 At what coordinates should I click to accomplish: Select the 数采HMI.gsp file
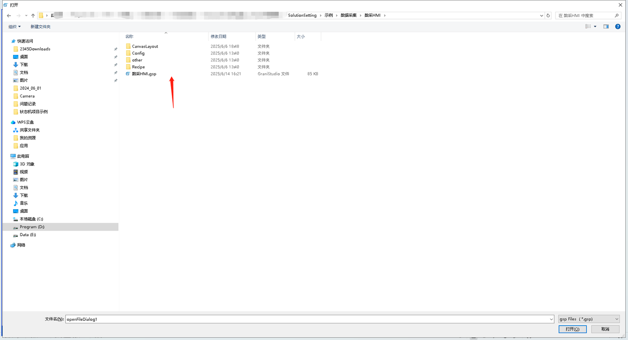coord(144,74)
